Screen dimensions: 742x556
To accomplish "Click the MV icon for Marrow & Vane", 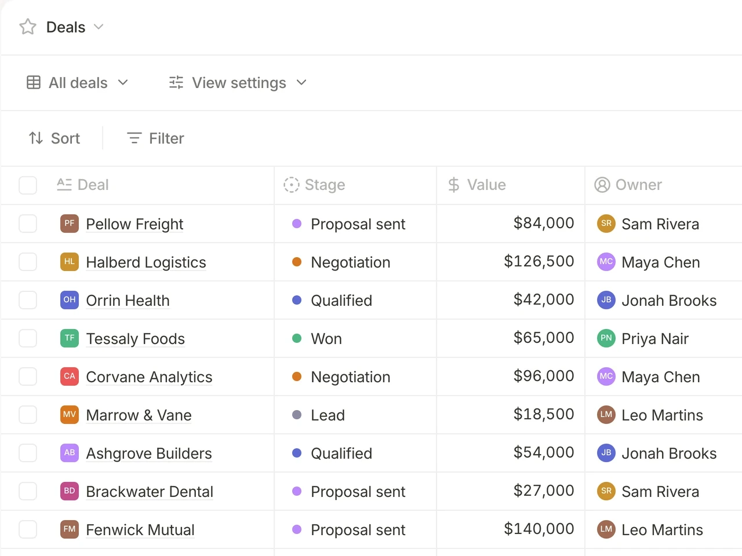I will point(70,414).
